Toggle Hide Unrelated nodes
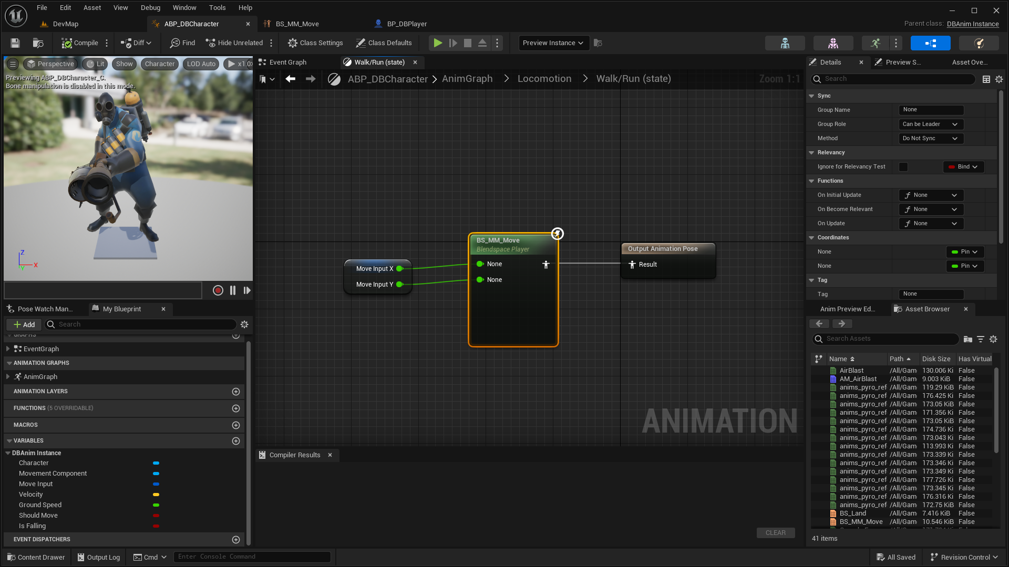 234,43
